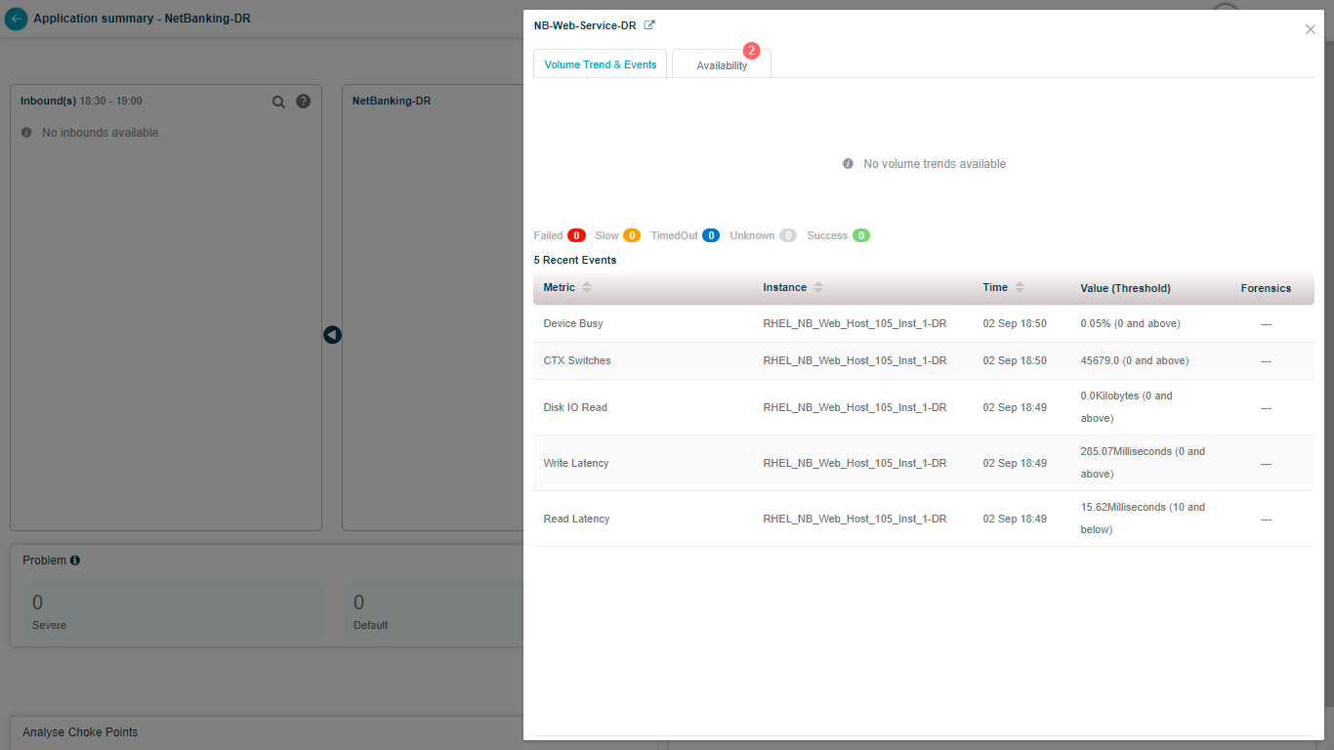Sort events by Instance column
Screen dimensions: 1334x750
click(x=818, y=288)
